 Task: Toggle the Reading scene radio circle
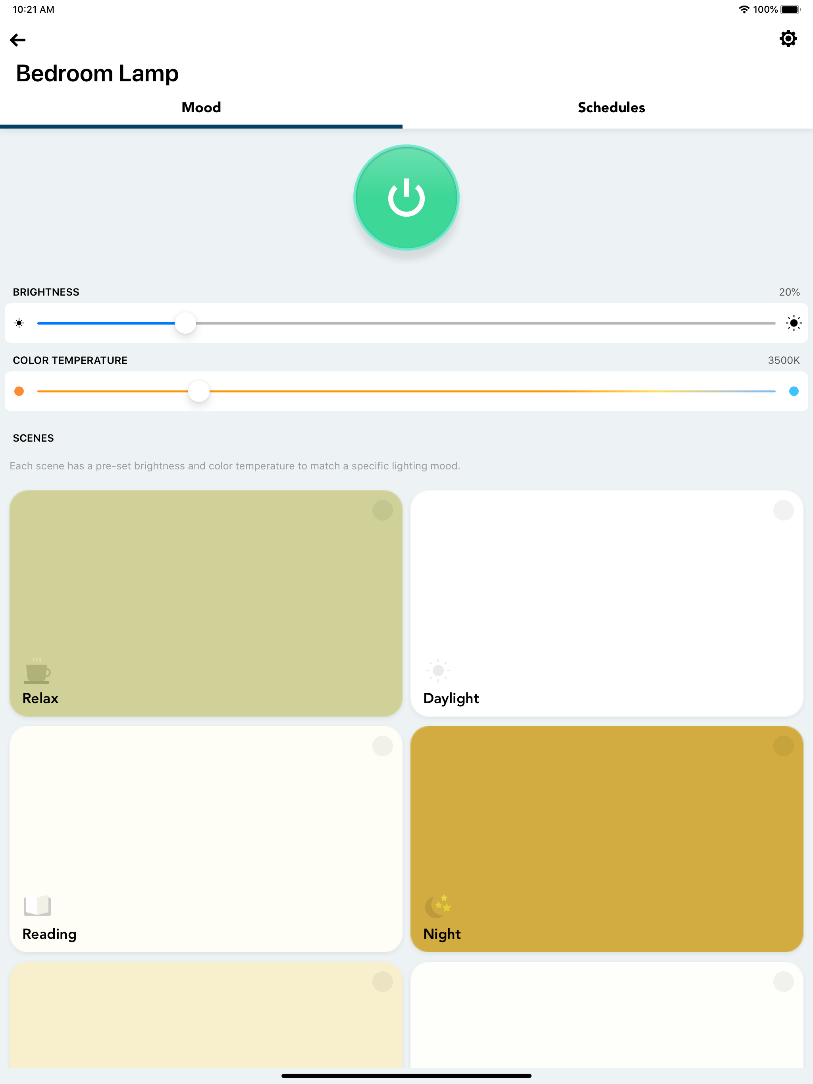pos(382,746)
